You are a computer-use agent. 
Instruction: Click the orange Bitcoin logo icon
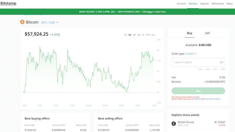[x=22, y=22]
